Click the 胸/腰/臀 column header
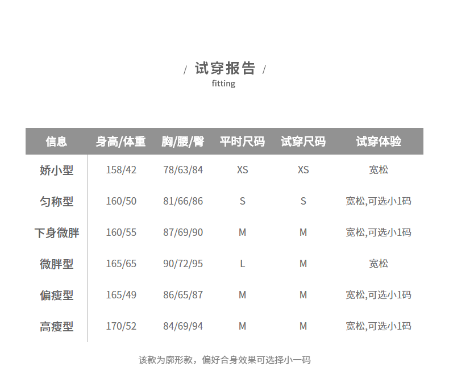 pyautogui.click(x=182, y=142)
